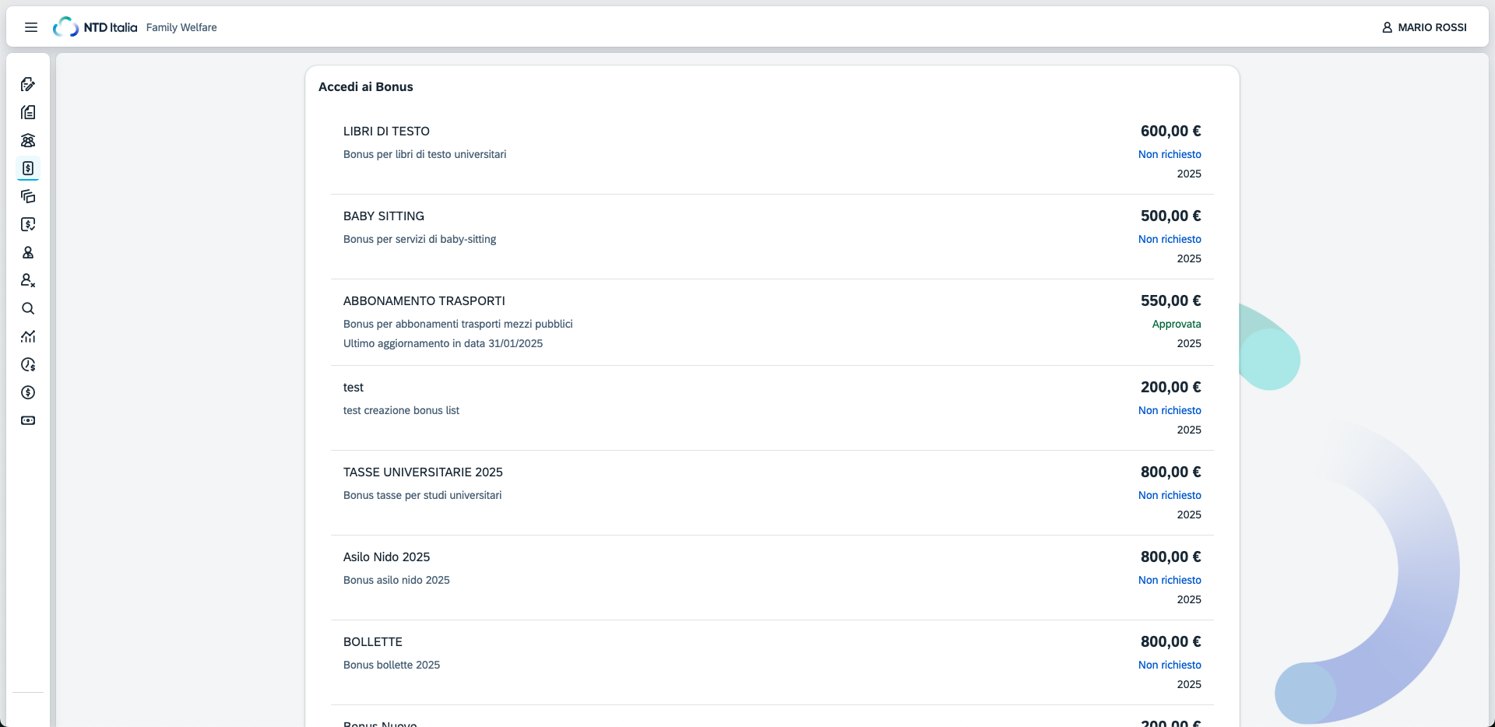Viewport: 1495px width, 727px height.
Task: Open the ABBONAMENTO TRASPORTI bonus
Action: pyautogui.click(x=772, y=322)
